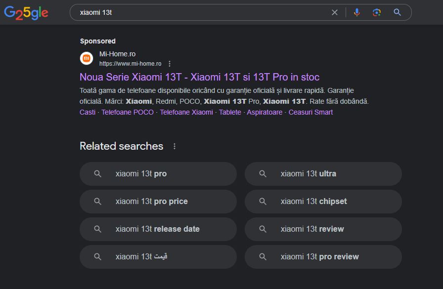Search related term xiaomi 13t release date
Viewport: 443px width, 289px height.
pos(158,229)
